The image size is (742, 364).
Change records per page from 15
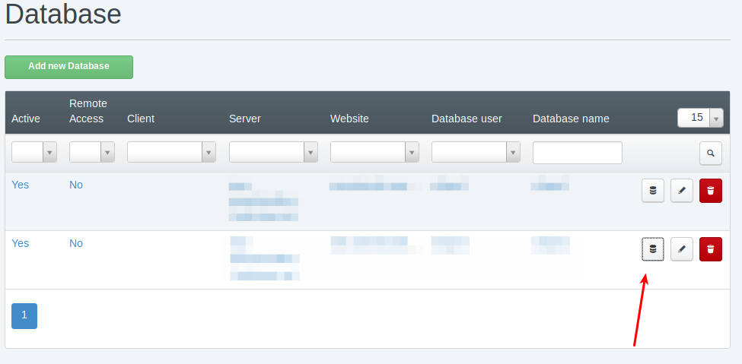tap(700, 118)
